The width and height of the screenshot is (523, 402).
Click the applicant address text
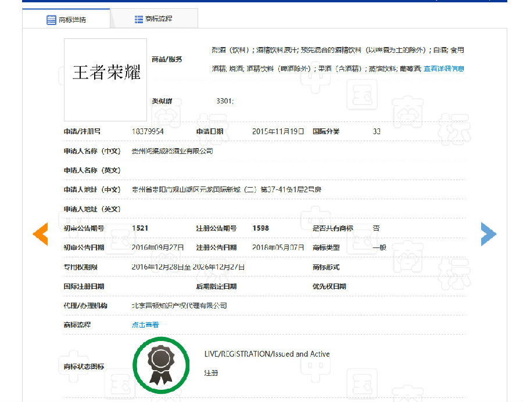(x=226, y=189)
